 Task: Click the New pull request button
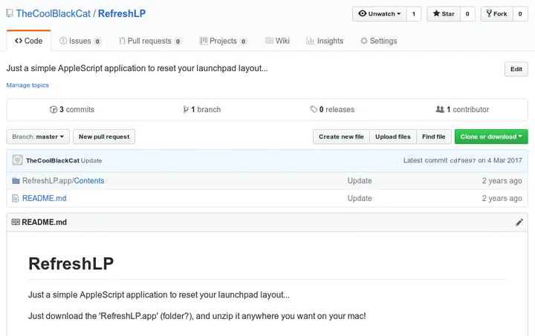point(104,136)
